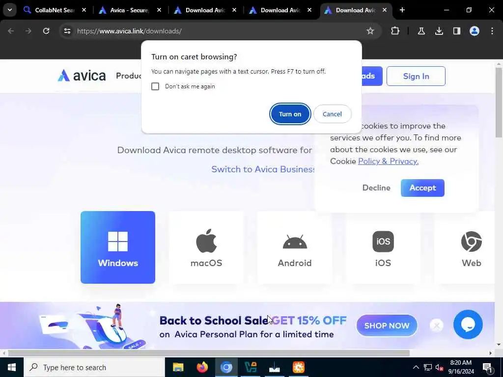
Task: Open the volume tray icon
Action: click(x=439, y=367)
